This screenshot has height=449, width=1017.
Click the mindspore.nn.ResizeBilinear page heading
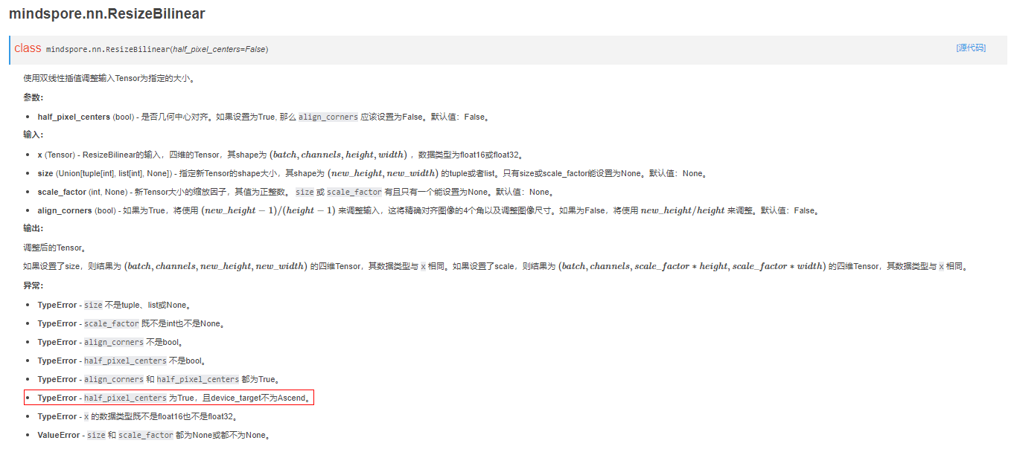click(106, 14)
